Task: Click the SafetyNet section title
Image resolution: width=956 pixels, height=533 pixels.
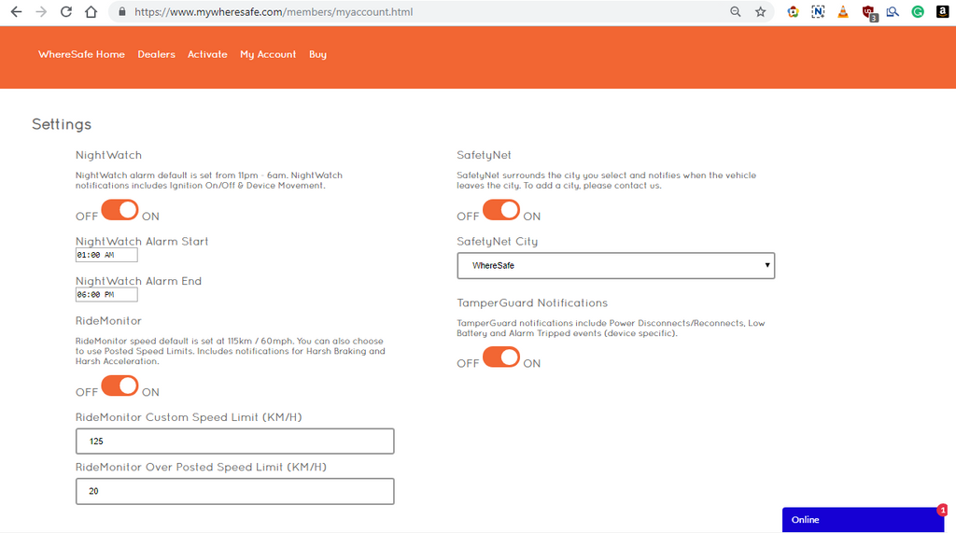Action: tap(485, 156)
